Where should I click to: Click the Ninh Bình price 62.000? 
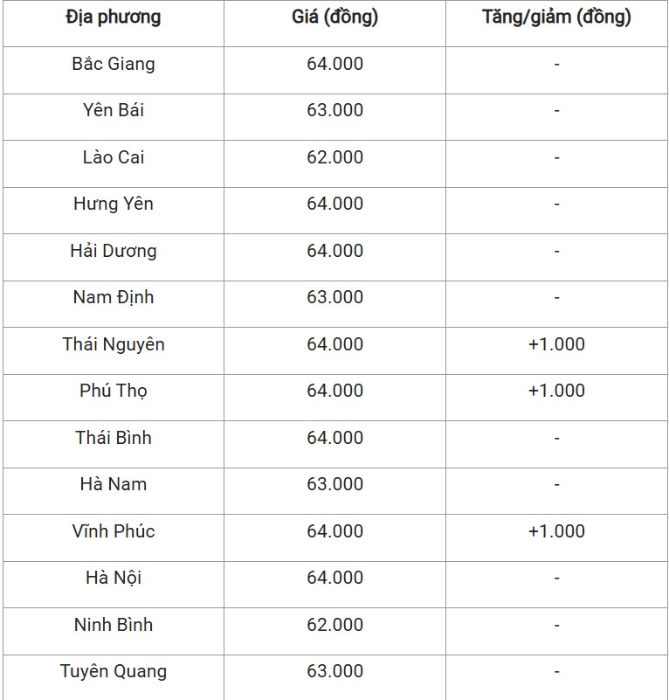(334, 625)
